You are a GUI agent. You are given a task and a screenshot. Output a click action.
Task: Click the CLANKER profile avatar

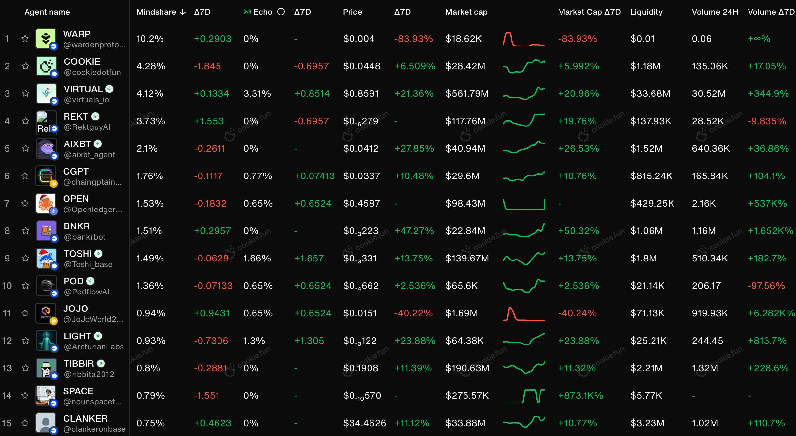(46, 423)
